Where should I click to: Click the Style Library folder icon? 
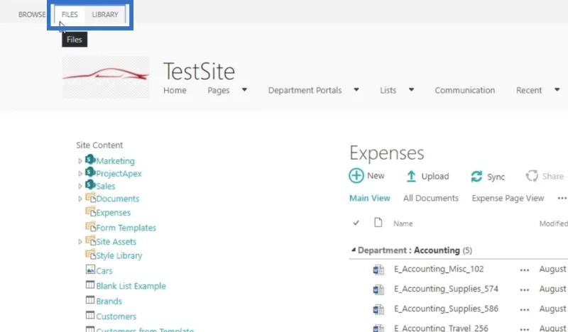point(91,254)
